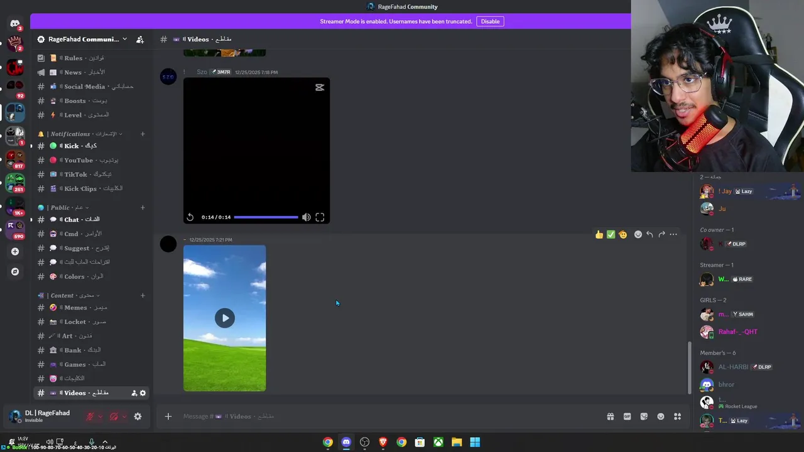Open the Memes channel
Viewport: 804px width, 452px height.
click(x=91, y=308)
